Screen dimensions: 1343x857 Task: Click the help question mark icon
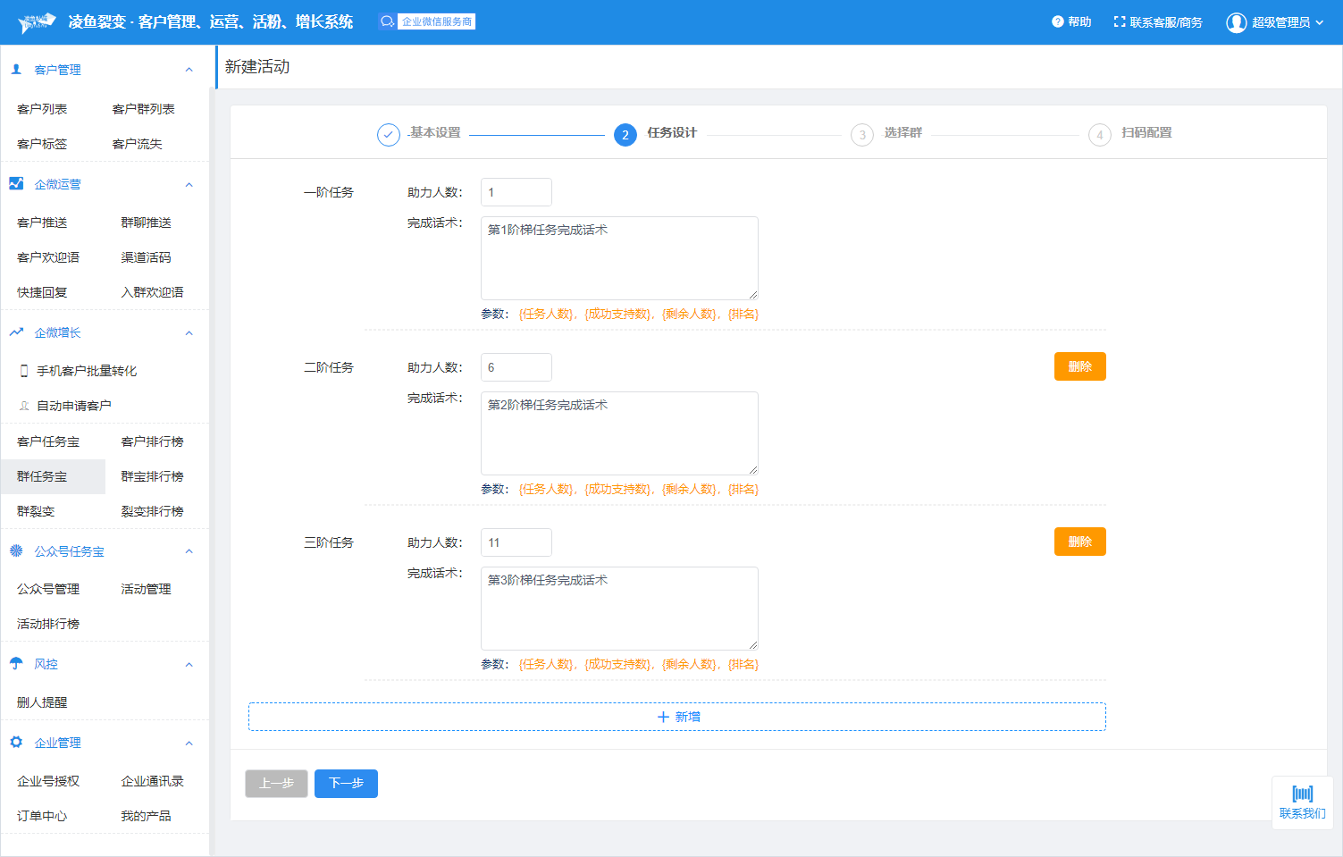click(x=1057, y=22)
